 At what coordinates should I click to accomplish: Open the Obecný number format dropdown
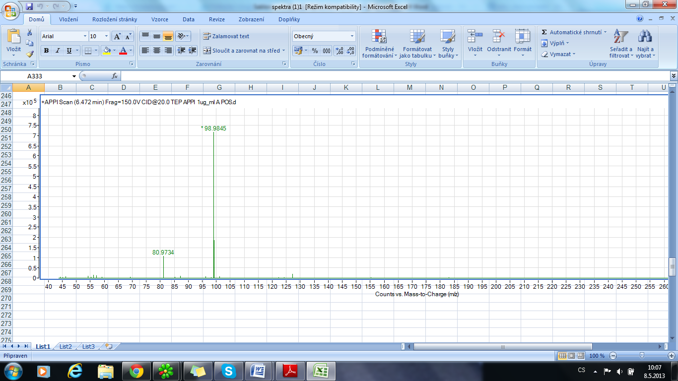click(352, 36)
